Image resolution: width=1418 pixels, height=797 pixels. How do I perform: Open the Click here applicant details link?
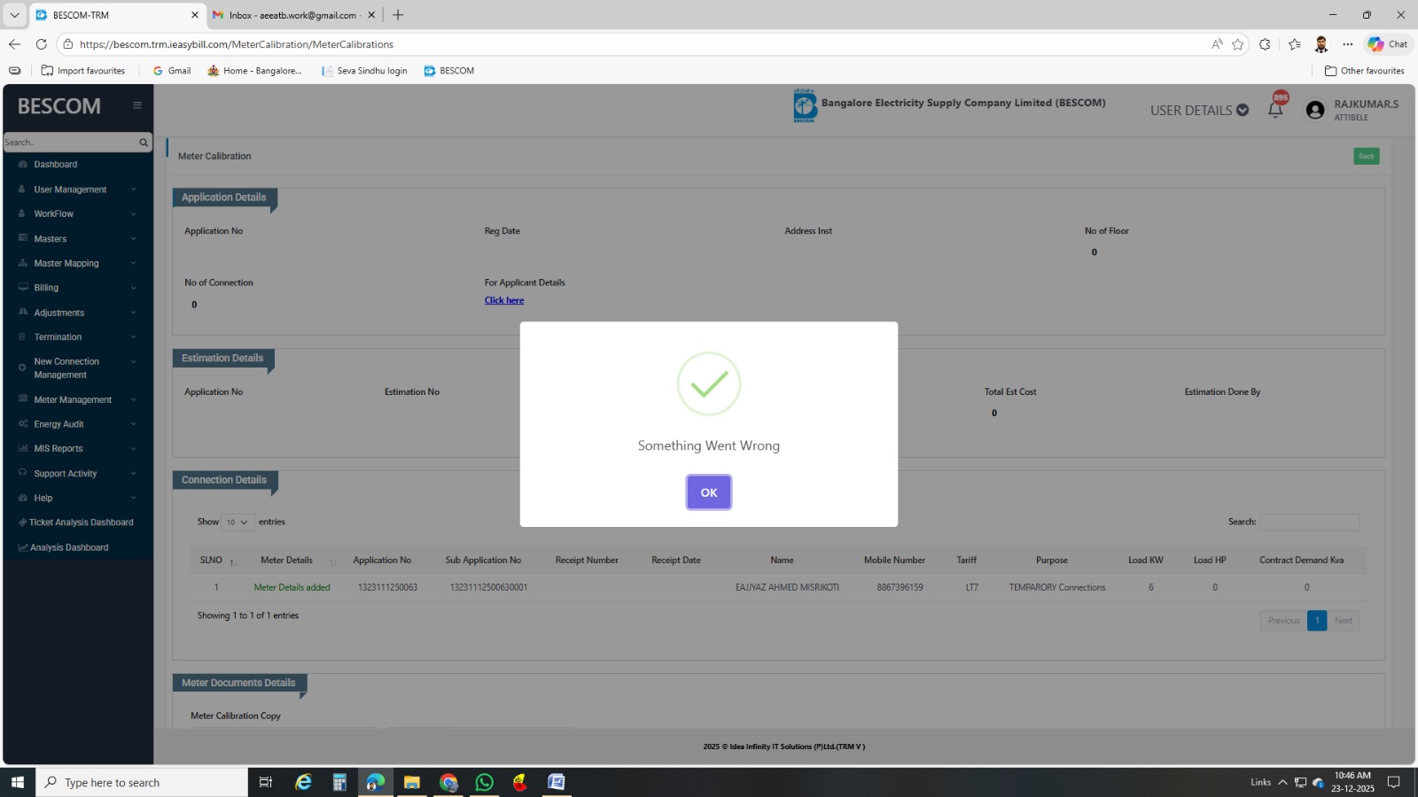click(x=504, y=300)
